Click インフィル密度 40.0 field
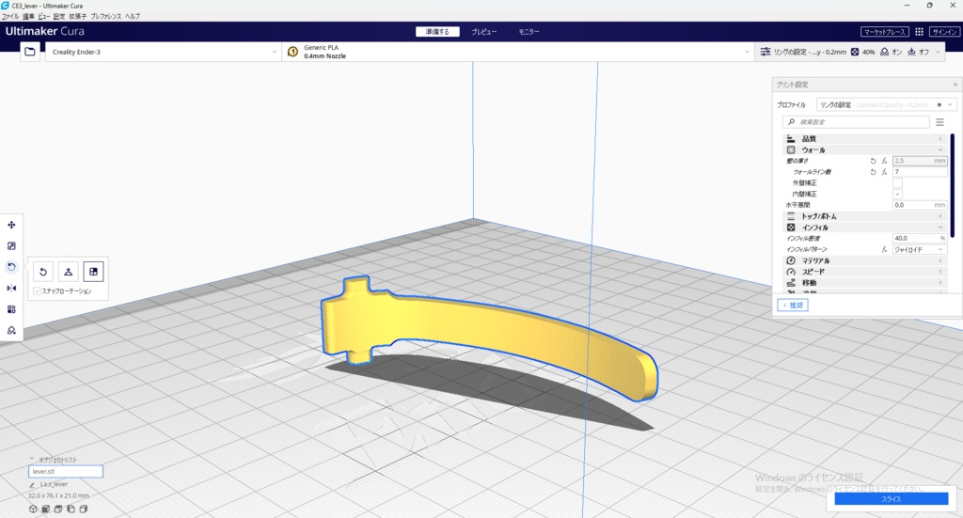The height and width of the screenshot is (518, 963). tap(920, 238)
